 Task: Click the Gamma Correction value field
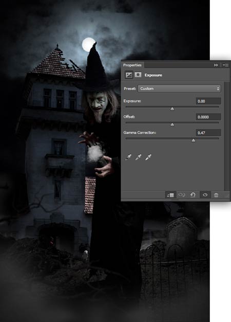pyautogui.click(x=208, y=133)
